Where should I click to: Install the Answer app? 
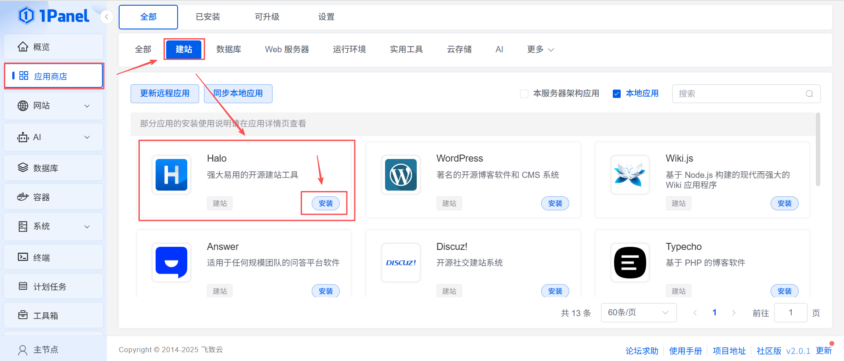point(326,291)
